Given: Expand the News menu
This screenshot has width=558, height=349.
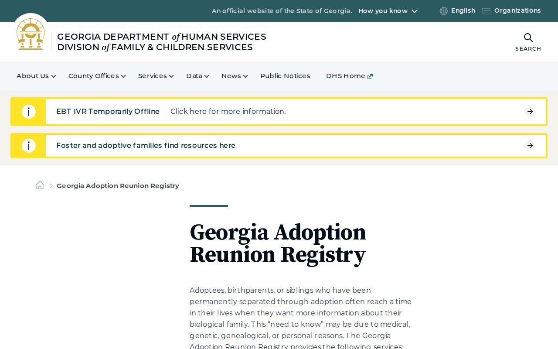Looking at the screenshot, I should pos(235,76).
